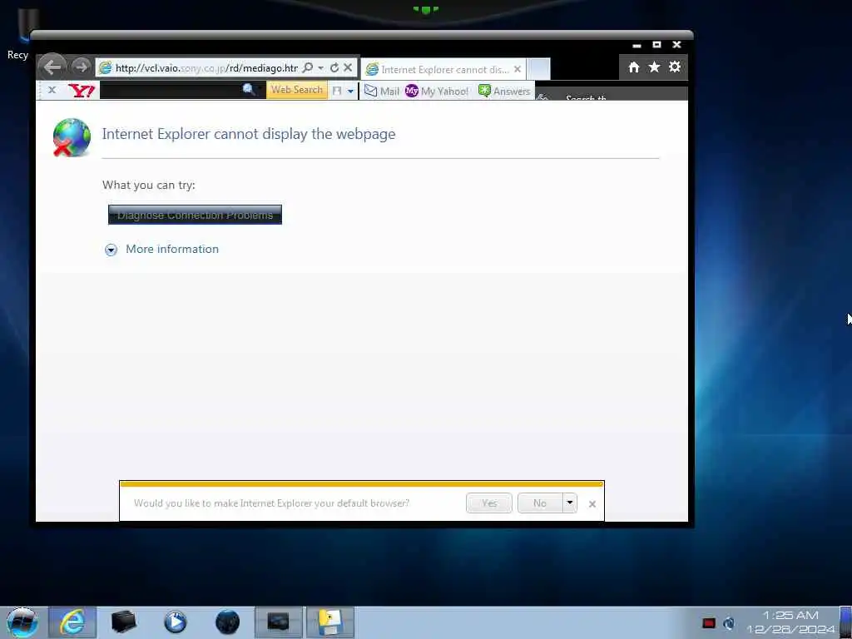Open Yahoo Answers from the toolbar

coord(504,91)
